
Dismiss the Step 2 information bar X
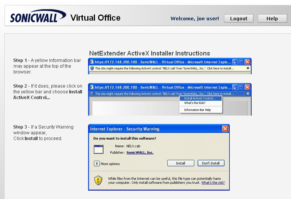pyautogui.click(x=248, y=94)
